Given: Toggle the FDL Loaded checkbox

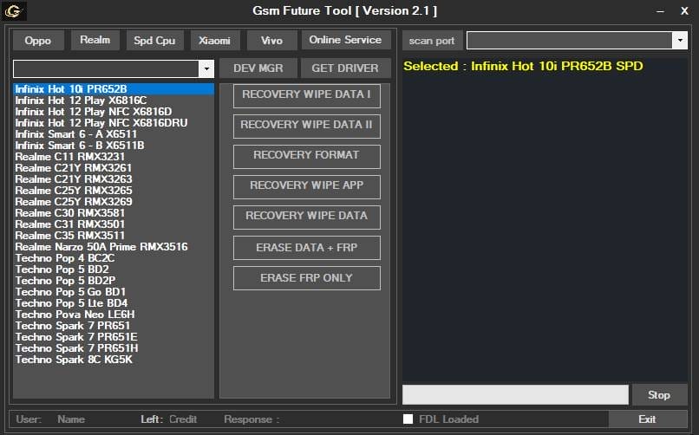Looking at the screenshot, I should tap(408, 419).
